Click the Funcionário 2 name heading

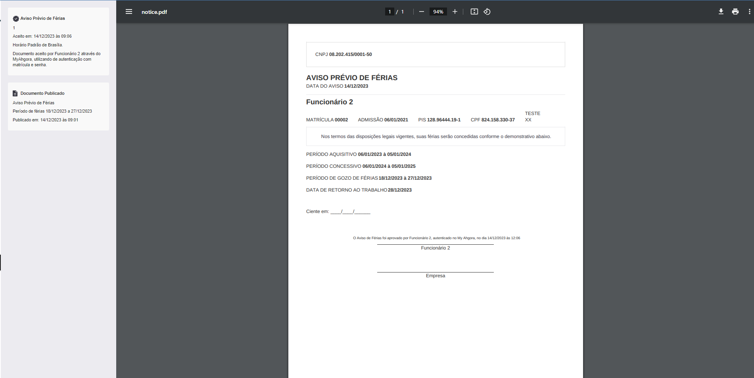tap(330, 102)
